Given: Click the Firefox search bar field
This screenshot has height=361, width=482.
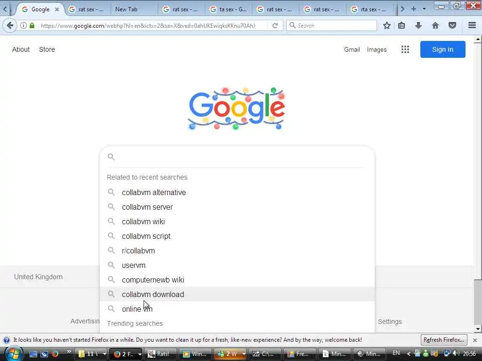Looking at the screenshot, I should [331, 25].
